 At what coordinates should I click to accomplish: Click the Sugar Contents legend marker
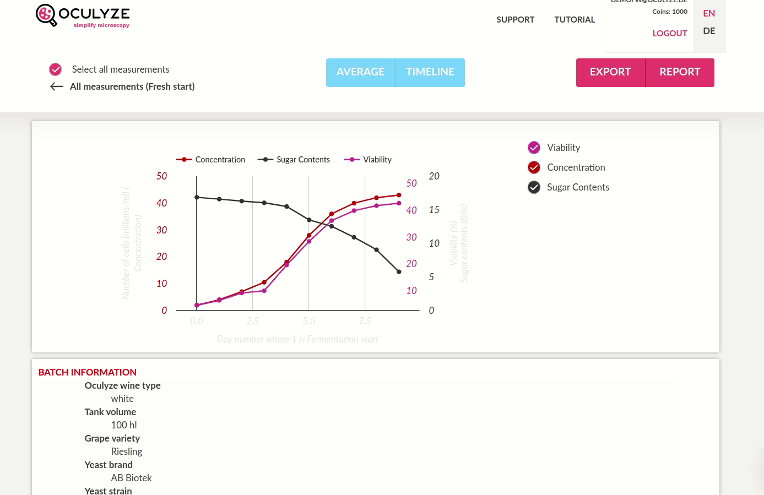pyautogui.click(x=265, y=160)
